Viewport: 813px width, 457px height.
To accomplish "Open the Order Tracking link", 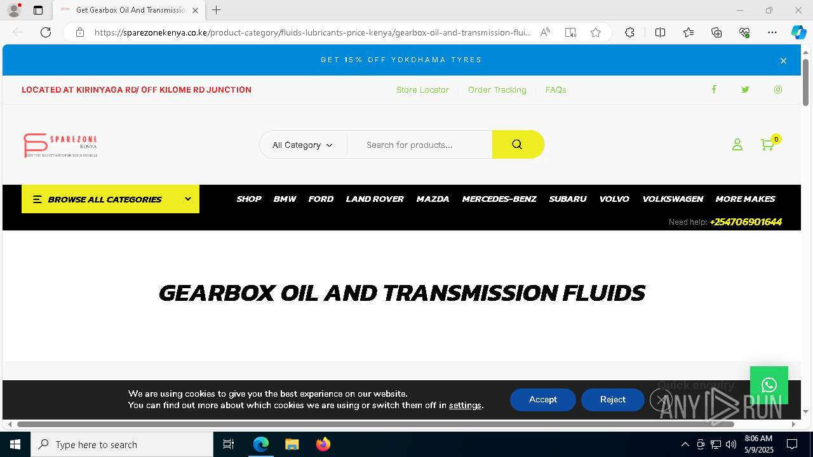I will (x=497, y=90).
